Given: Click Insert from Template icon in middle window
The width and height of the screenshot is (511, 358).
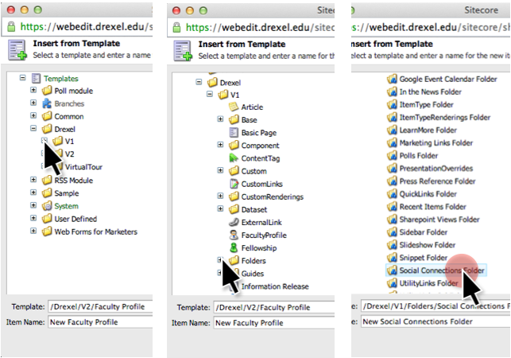Looking at the screenshot, I should 183,51.
